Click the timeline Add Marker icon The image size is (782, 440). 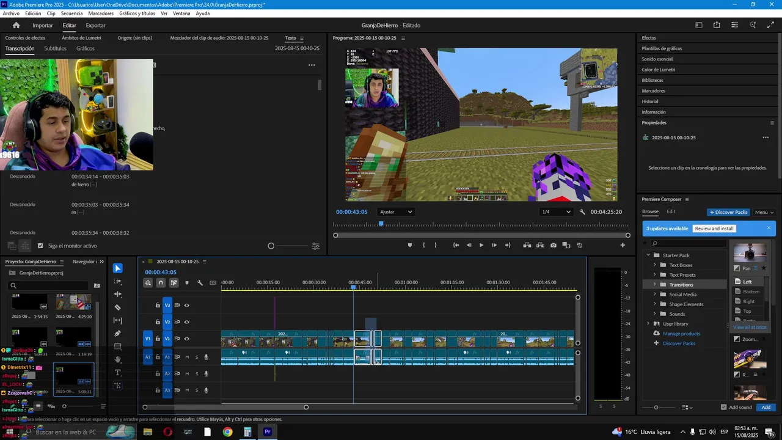point(187,282)
